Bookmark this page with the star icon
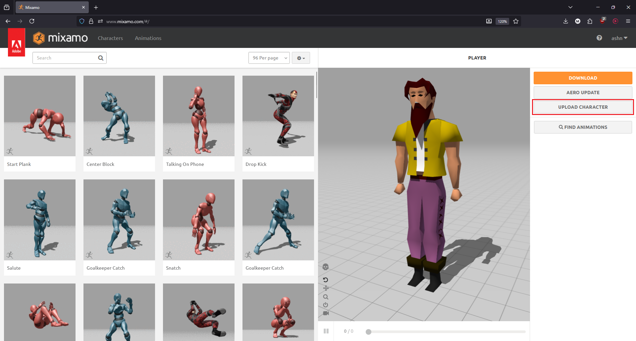This screenshot has width=636, height=341. [x=516, y=21]
